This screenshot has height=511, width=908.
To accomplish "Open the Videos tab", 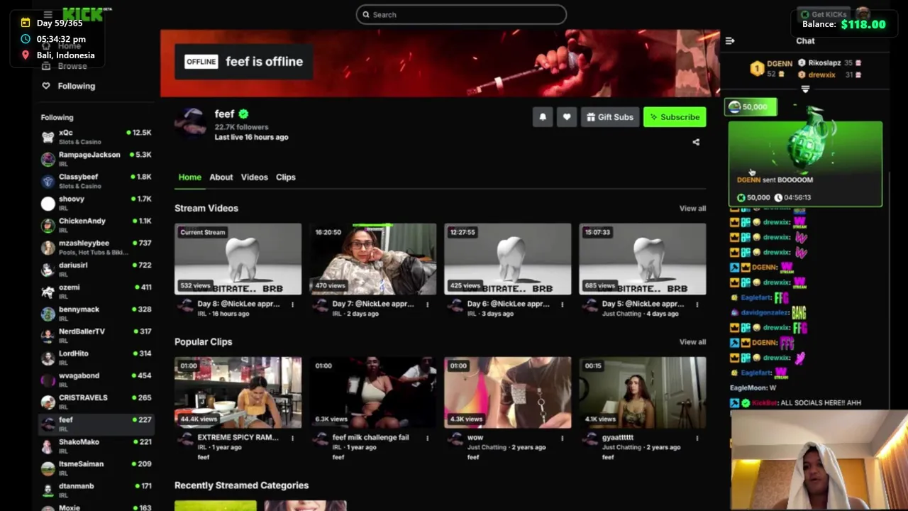I will (254, 177).
